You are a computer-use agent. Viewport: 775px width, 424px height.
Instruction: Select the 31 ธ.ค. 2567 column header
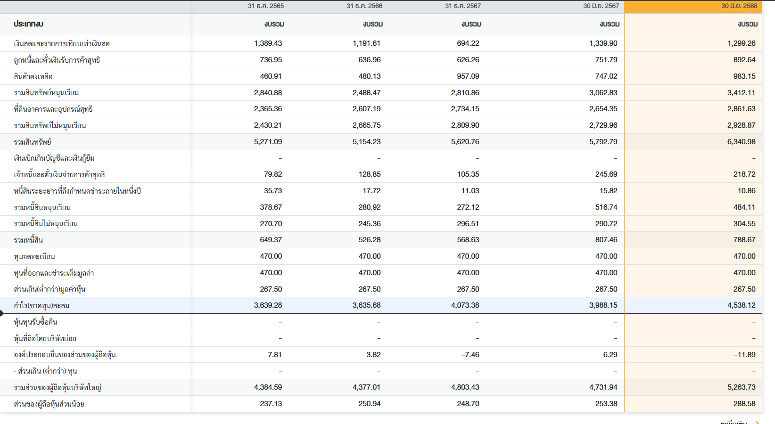click(463, 6)
